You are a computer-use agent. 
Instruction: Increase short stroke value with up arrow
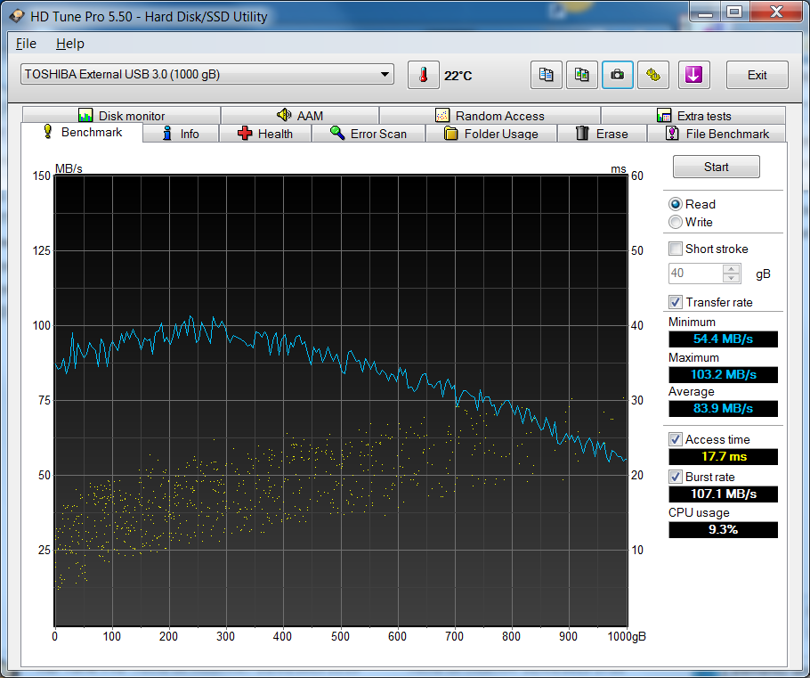pos(731,268)
